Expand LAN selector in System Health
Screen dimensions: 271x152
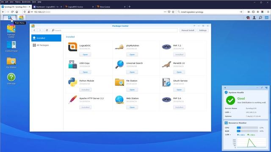(228, 112)
